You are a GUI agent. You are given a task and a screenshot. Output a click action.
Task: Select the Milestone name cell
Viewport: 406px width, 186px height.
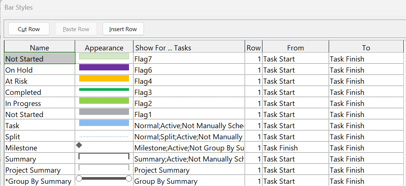[40, 147]
